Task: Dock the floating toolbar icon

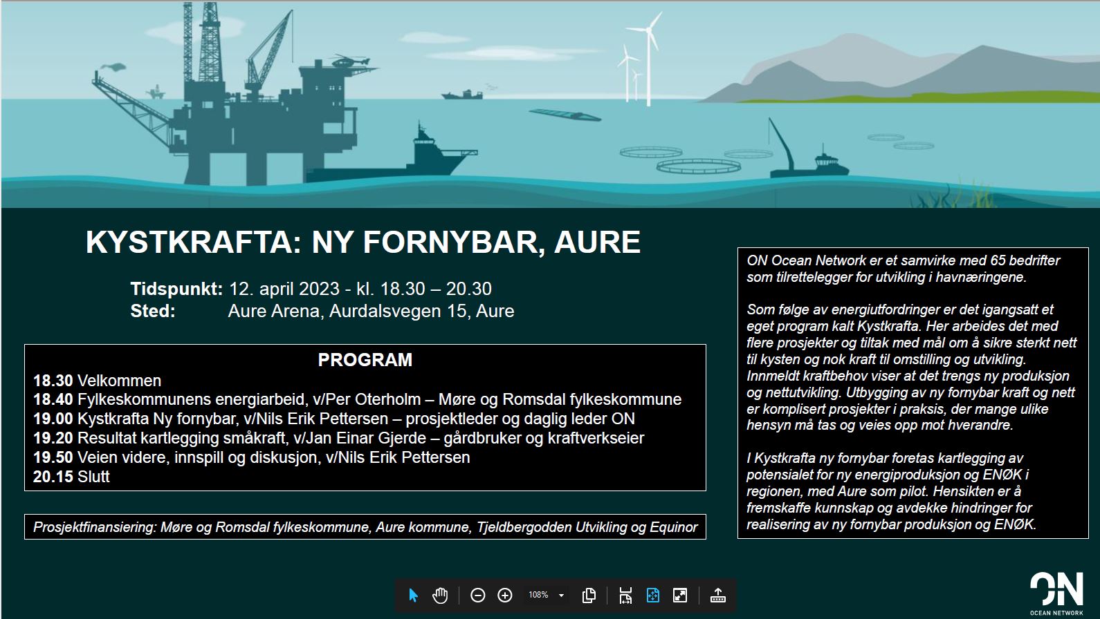Action: [717, 595]
